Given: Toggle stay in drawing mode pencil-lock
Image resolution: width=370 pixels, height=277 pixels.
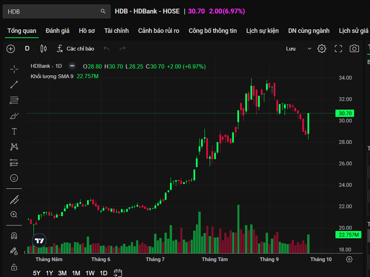Looking at the screenshot, I should tap(14, 251).
